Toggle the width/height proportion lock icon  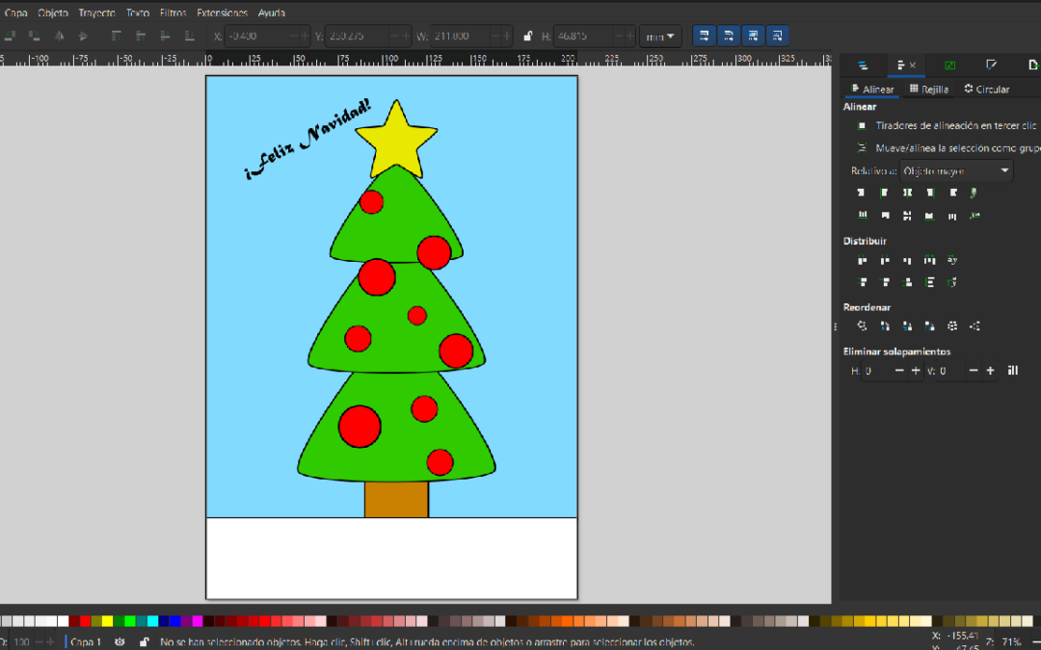527,37
